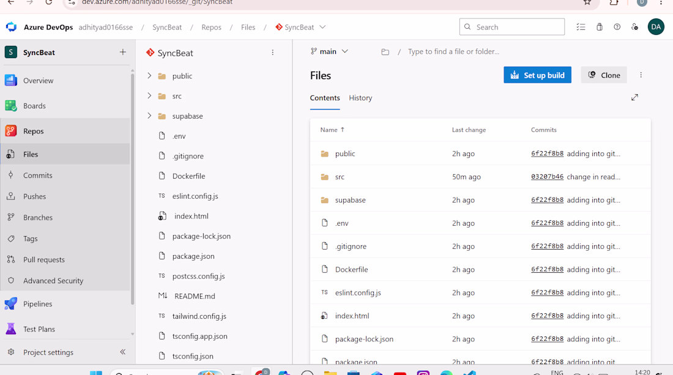Image resolution: width=673 pixels, height=375 pixels.
Task: Open user settings icon in header
Action: point(635,27)
